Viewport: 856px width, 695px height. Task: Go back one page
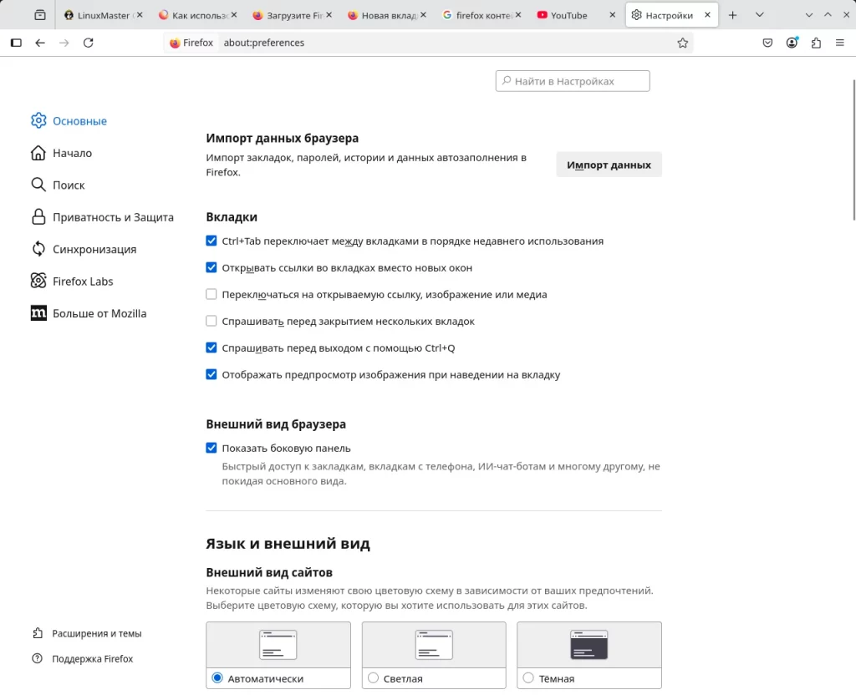(40, 43)
